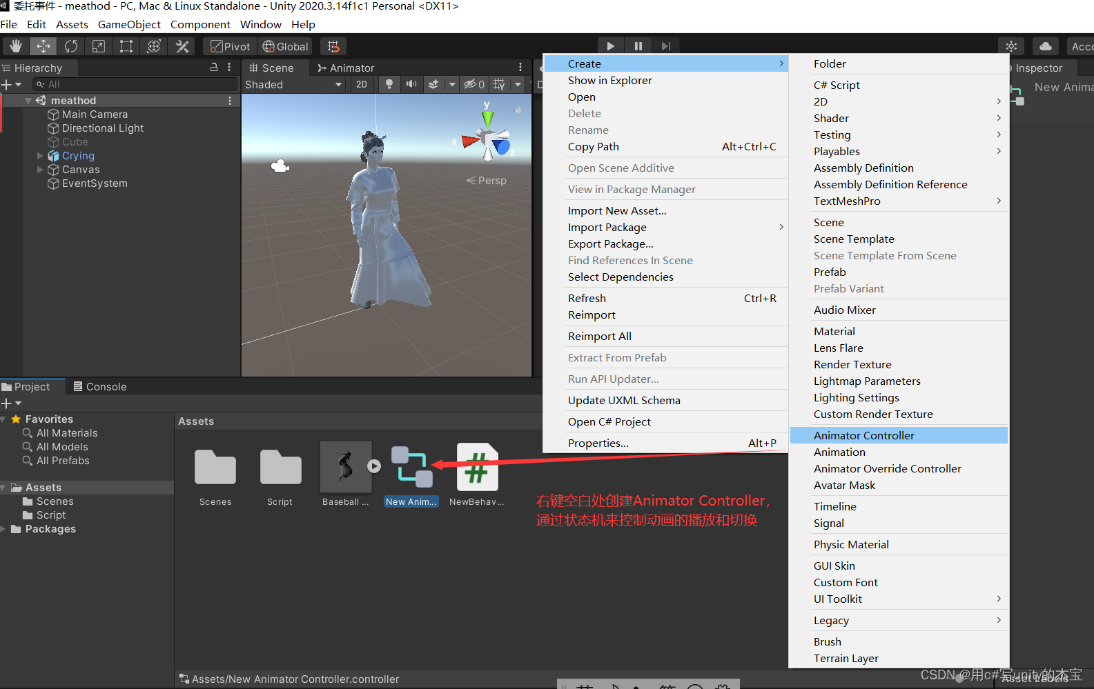This screenshot has width=1094, height=689.
Task: Open meathod scene options menu
Action: coord(230,101)
